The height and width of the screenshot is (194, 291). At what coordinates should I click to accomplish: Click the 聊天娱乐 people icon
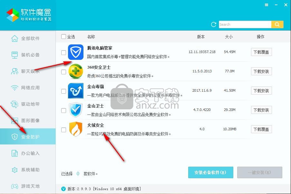(15, 71)
